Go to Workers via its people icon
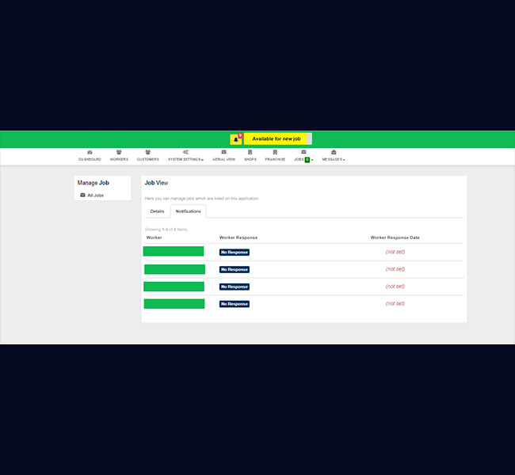The image size is (515, 475). [x=119, y=152]
